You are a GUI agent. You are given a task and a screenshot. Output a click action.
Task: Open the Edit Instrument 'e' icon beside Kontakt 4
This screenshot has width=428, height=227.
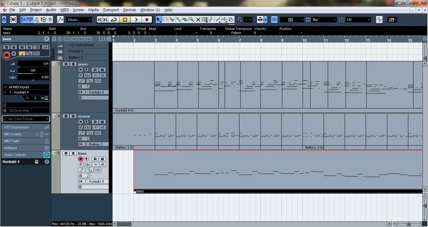point(47,162)
